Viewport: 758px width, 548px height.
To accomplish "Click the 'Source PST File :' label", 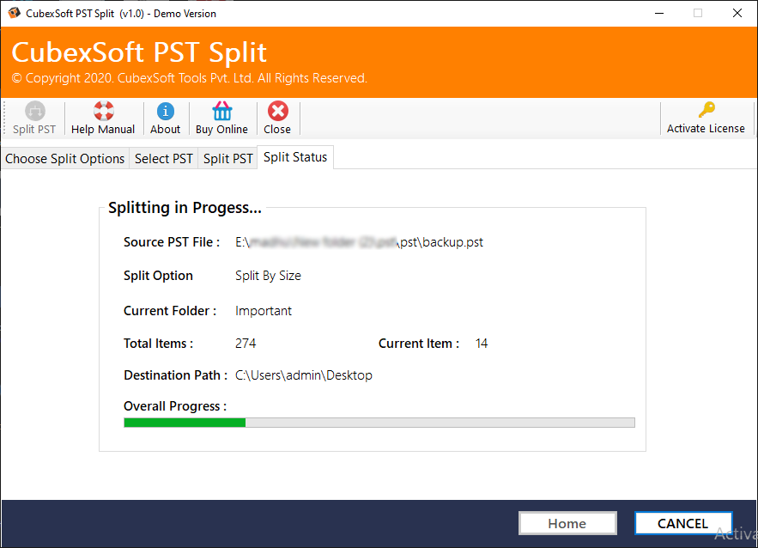I will click(x=172, y=242).
